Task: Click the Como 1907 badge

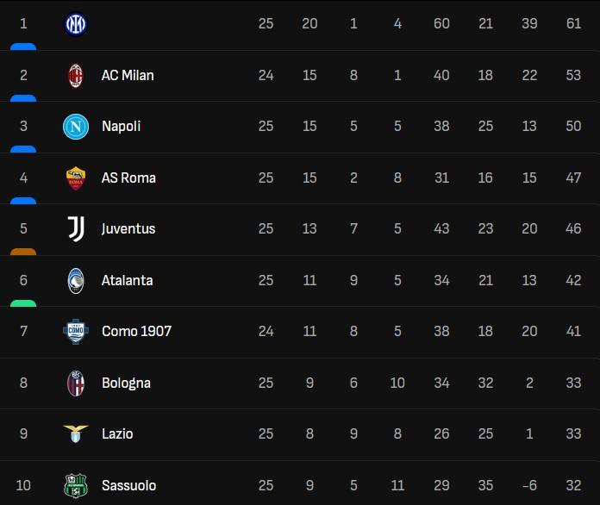Action: point(76,331)
